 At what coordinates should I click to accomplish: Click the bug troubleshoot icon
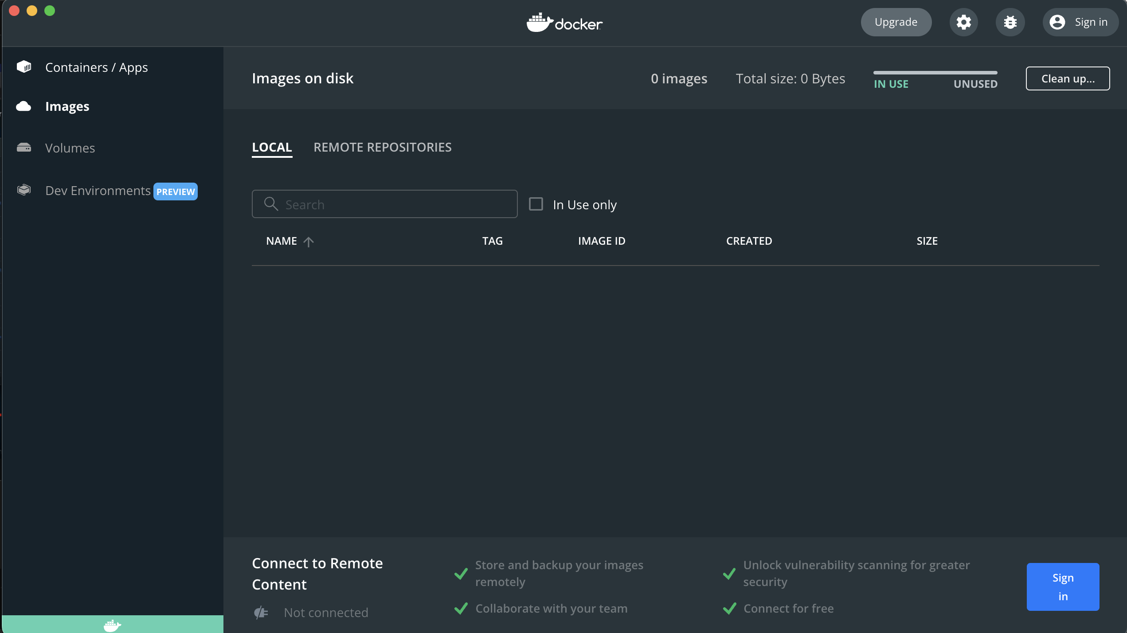pyautogui.click(x=1010, y=22)
